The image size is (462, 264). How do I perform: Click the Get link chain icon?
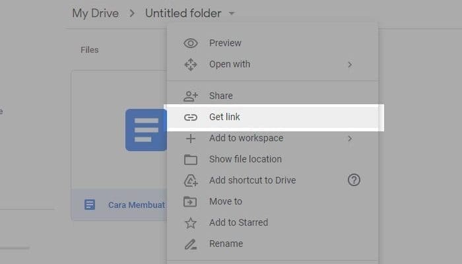[x=191, y=117]
